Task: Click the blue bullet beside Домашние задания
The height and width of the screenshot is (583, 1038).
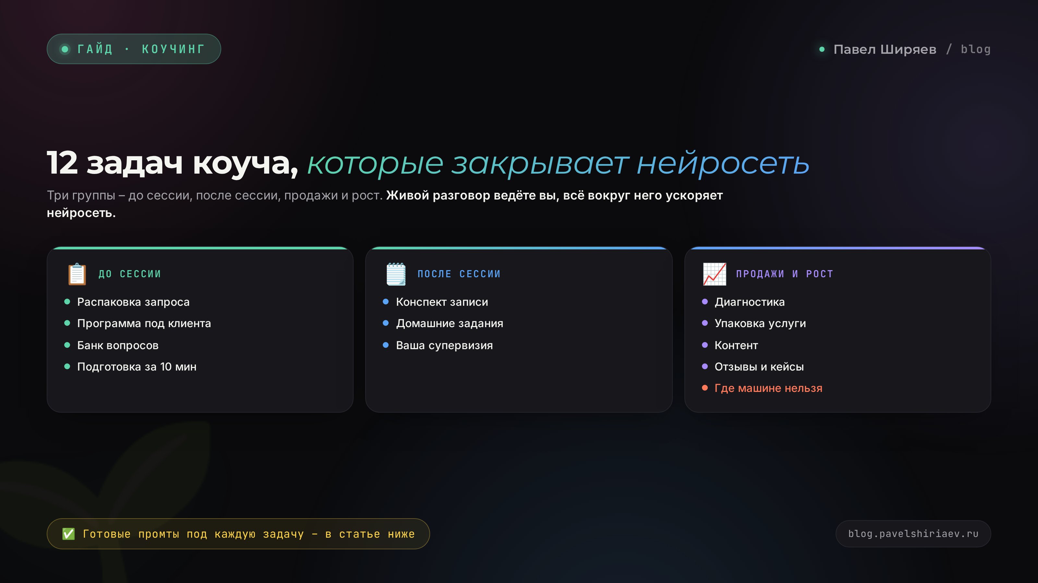Action: (386, 323)
